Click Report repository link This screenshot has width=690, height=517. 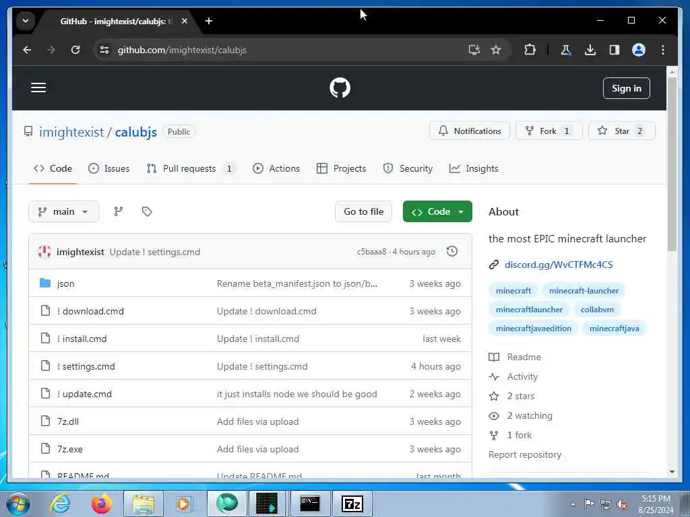pyautogui.click(x=525, y=454)
